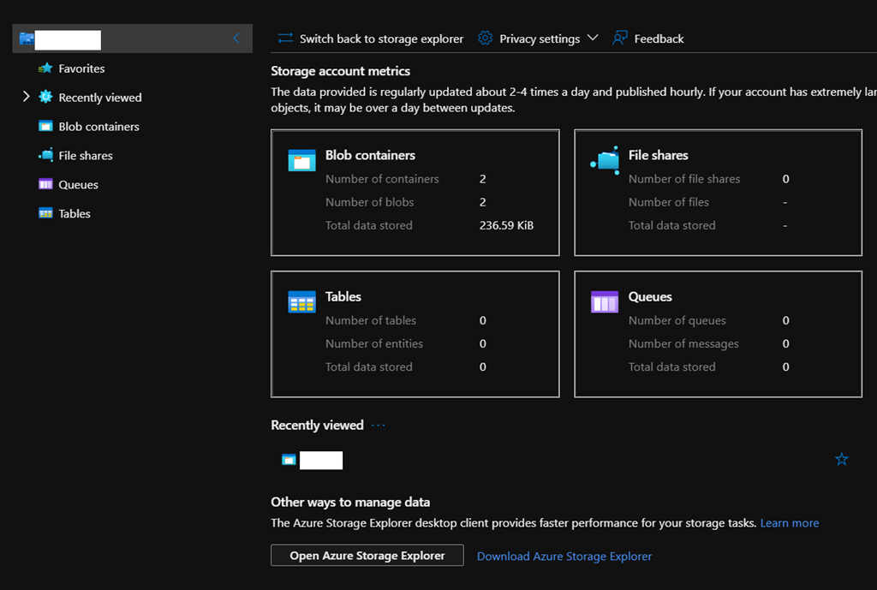
Task: Select the Blob containers metrics card
Action: coord(415,192)
